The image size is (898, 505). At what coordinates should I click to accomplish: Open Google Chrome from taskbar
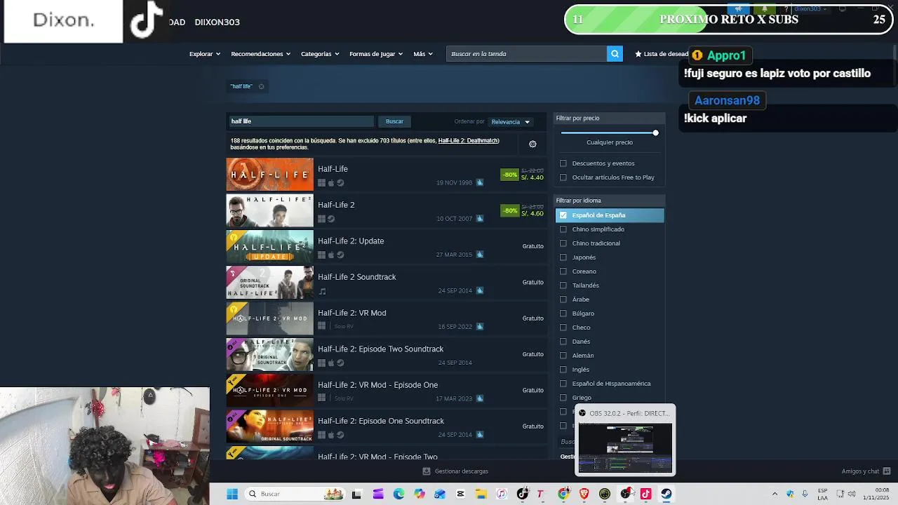pyautogui.click(x=563, y=494)
